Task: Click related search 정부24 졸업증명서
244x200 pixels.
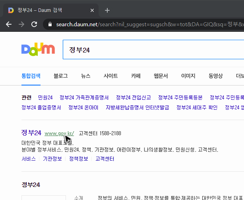Action: (41, 107)
